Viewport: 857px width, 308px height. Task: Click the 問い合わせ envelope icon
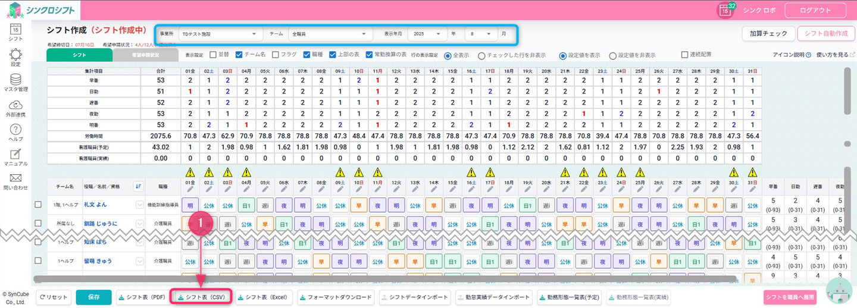(x=16, y=178)
